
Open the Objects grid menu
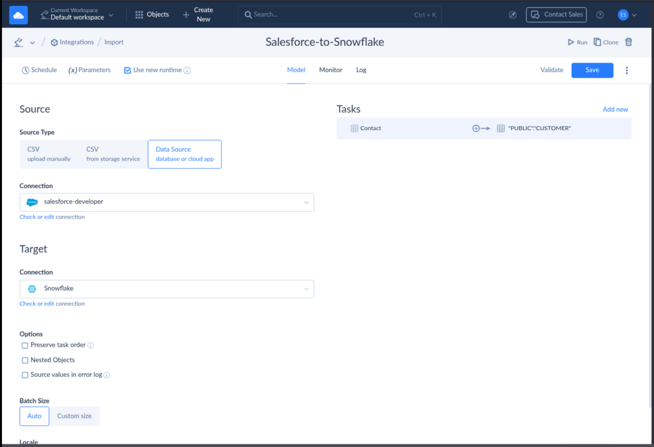point(152,14)
